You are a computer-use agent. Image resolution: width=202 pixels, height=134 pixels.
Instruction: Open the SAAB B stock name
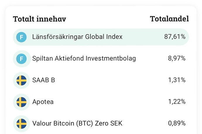[x=44, y=80]
